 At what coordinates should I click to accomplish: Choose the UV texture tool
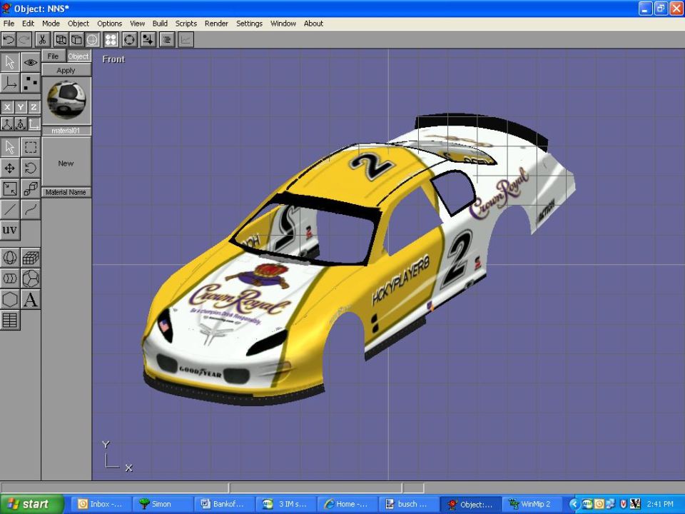click(9, 230)
